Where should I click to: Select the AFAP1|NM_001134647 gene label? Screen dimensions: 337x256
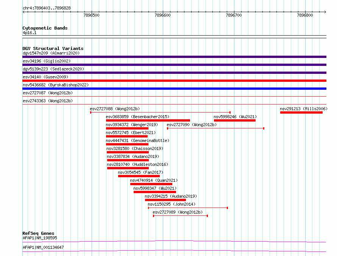43,247
